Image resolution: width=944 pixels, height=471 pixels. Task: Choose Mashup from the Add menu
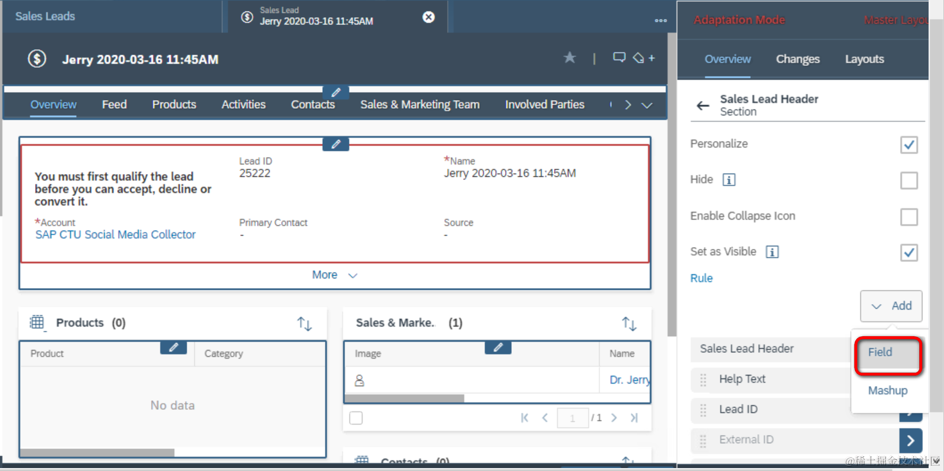[x=888, y=390]
